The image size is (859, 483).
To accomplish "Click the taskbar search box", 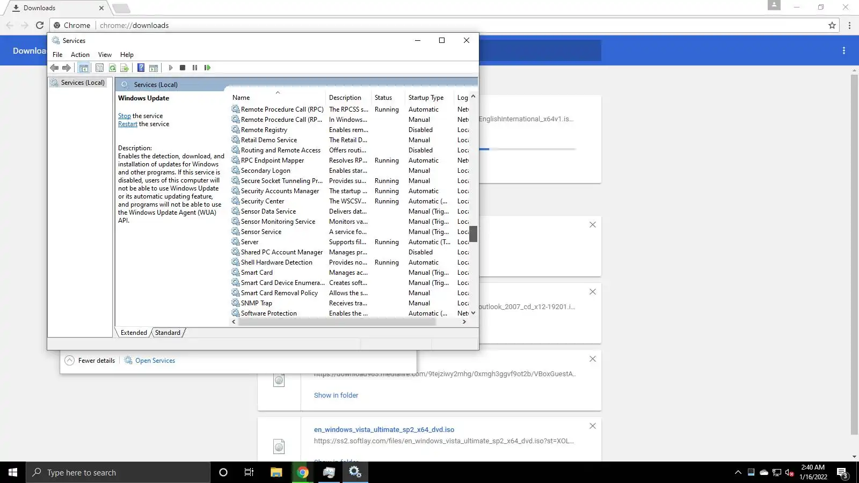I will pos(118,472).
